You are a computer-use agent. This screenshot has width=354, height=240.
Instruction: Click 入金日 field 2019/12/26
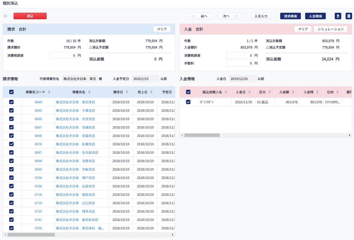pyautogui.click(x=243, y=79)
